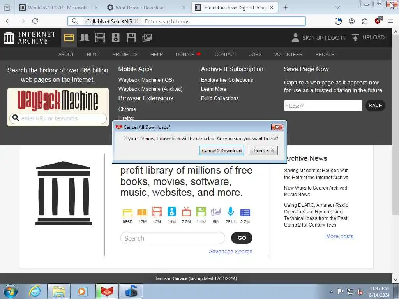This screenshot has height=299, width=399.
Task: Click the uBlock Origin shield icon
Action: click(x=378, y=21)
